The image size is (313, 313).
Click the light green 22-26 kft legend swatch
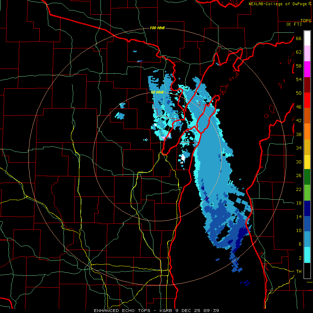coord(307,193)
